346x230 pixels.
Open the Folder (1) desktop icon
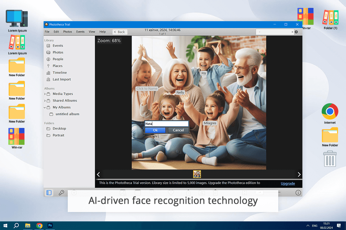click(x=331, y=19)
